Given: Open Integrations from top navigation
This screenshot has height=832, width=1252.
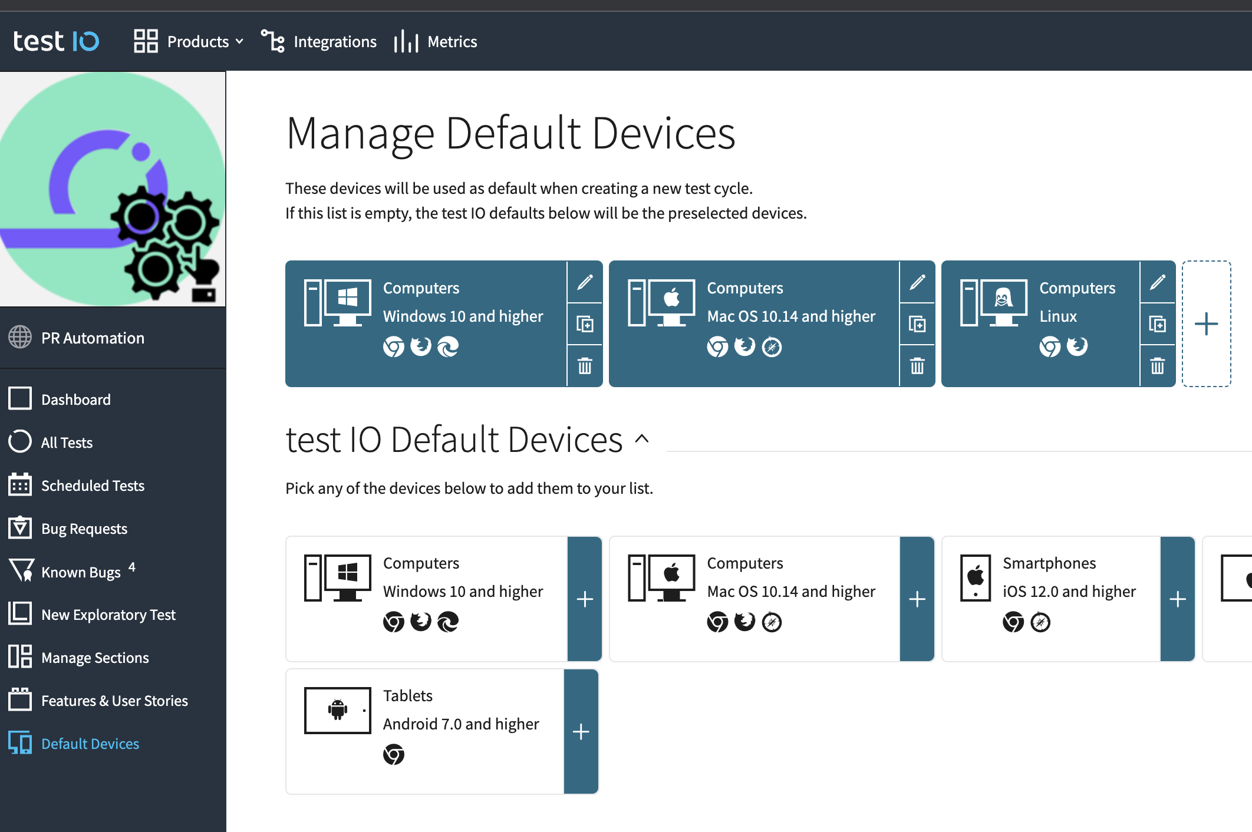Looking at the screenshot, I should (x=319, y=41).
